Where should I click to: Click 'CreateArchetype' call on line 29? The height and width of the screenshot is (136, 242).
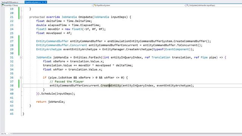pos(139,49)
